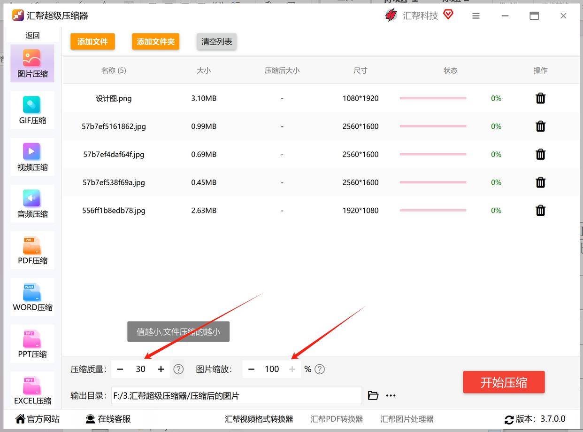Viewport: 583px width, 432px height.
Task: Click the 压缩质量 value field showing 30
Action: [140, 369]
